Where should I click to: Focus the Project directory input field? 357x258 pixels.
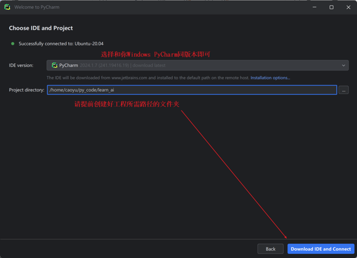click(x=192, y=90)
